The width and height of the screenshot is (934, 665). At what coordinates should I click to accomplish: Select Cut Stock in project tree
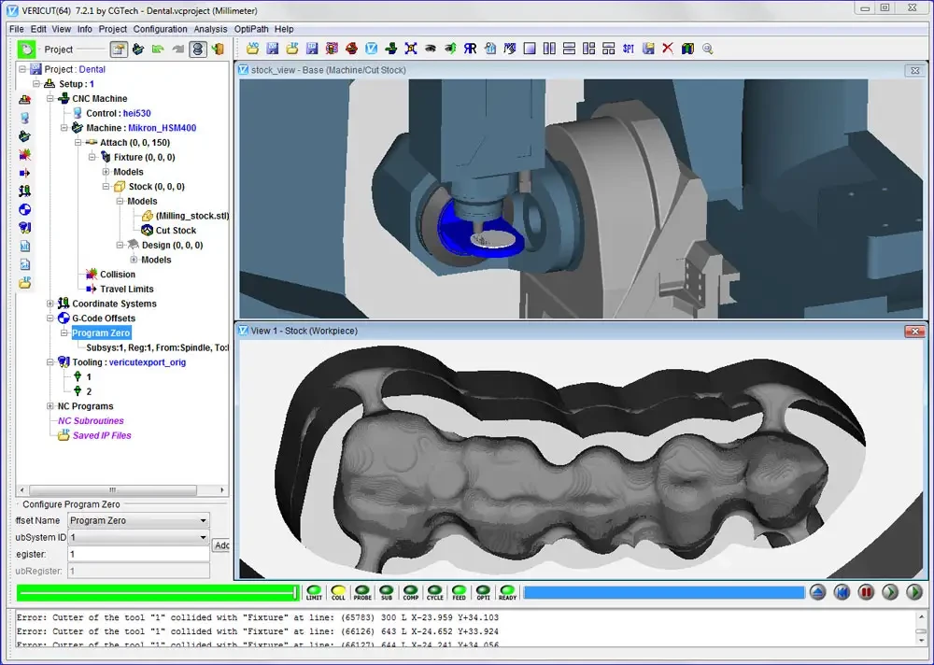coord(176,230)
